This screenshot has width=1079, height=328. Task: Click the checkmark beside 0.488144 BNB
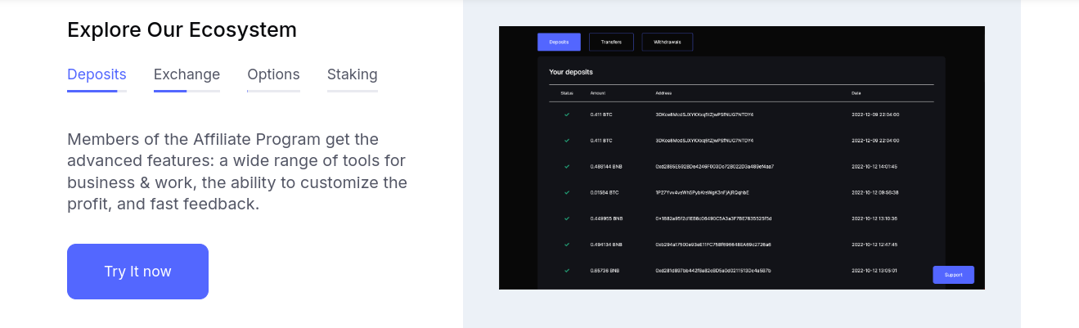(567, 166)
